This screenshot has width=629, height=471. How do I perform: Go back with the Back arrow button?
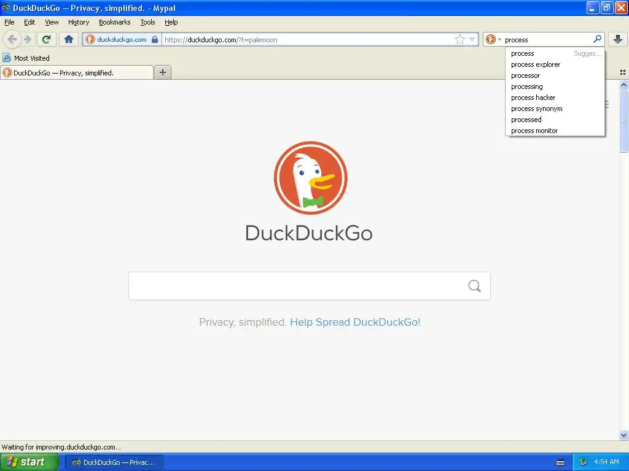tap(12, 39)
